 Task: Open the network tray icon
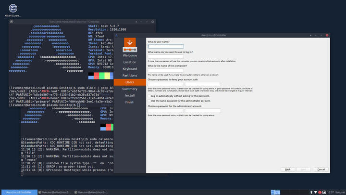click(315, 192)
